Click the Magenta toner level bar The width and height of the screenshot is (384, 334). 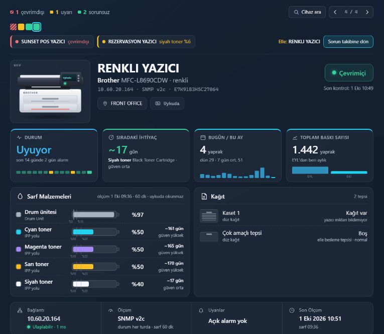[95, 249]
